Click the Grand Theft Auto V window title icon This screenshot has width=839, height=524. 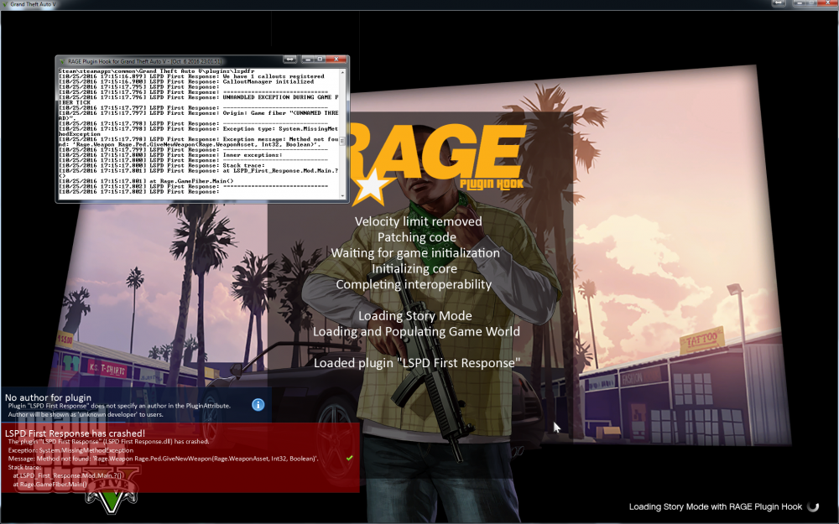[5, 3]
